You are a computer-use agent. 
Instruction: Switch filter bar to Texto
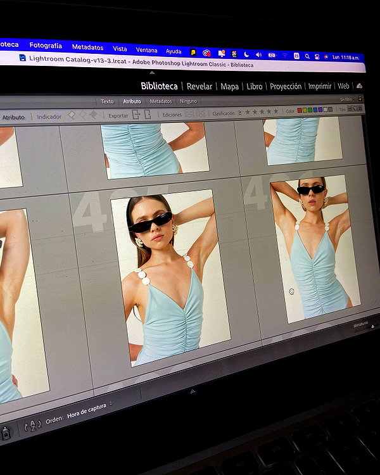107,101
